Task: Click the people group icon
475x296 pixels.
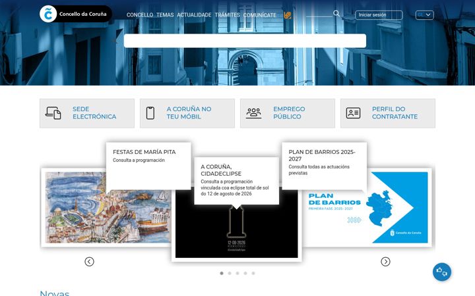Action: click(x=253, y=113)
